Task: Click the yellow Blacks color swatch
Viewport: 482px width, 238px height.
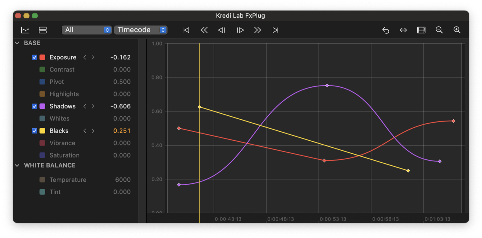Action: point(42,131)
